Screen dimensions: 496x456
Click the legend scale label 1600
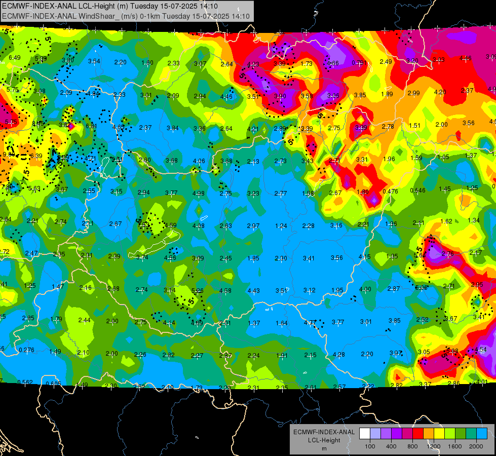coord(455,446)
